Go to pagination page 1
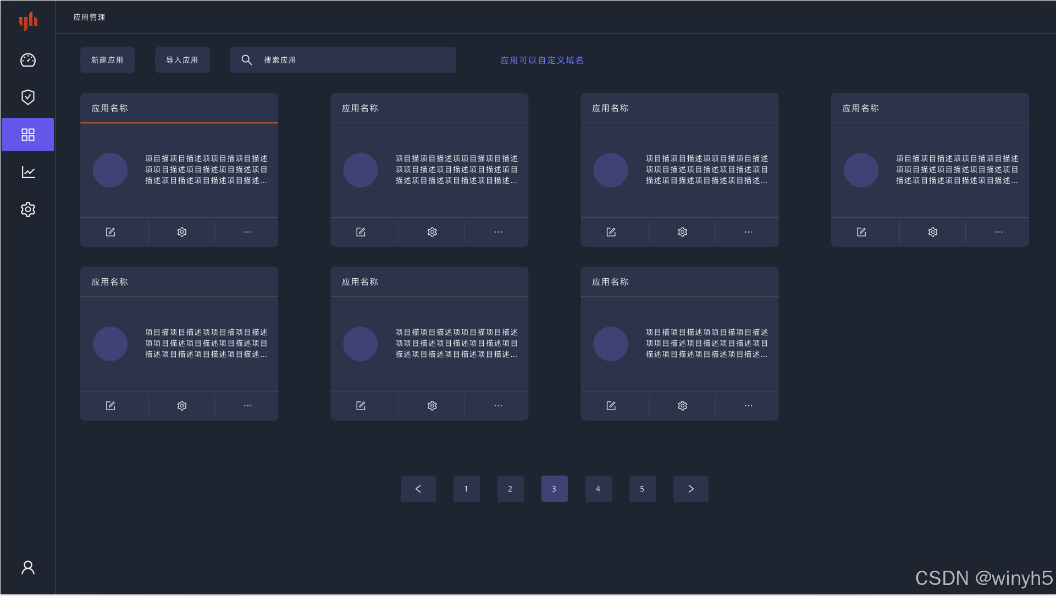1056x596 pixels. (466, 489)
